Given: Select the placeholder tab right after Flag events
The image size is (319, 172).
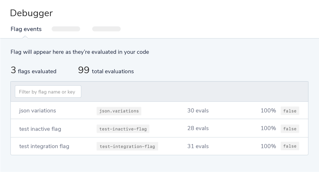Looking at the screenshot, I should (66, 29).
